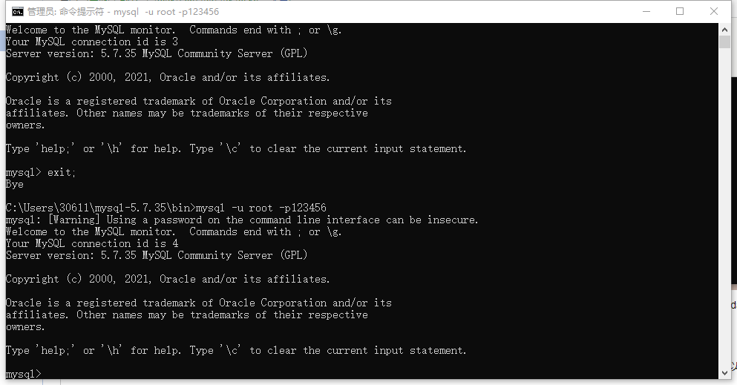Click the empty scrollbar track below the thumb
Screen dimensions: 737x385
(x=724, y=206)
